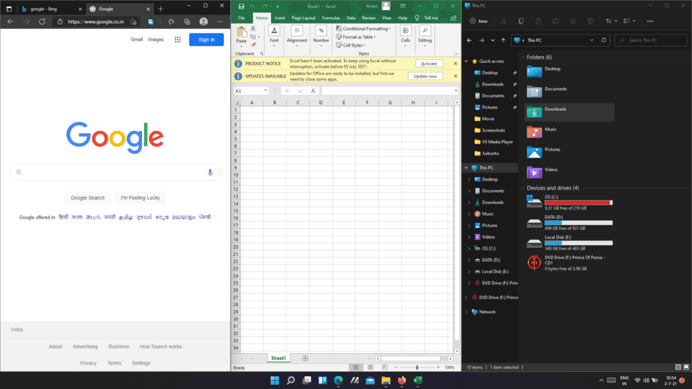Screen dimensions: 692x389
Task: Select Normal view in Excel status bar
Action: [x=355, y=367]
